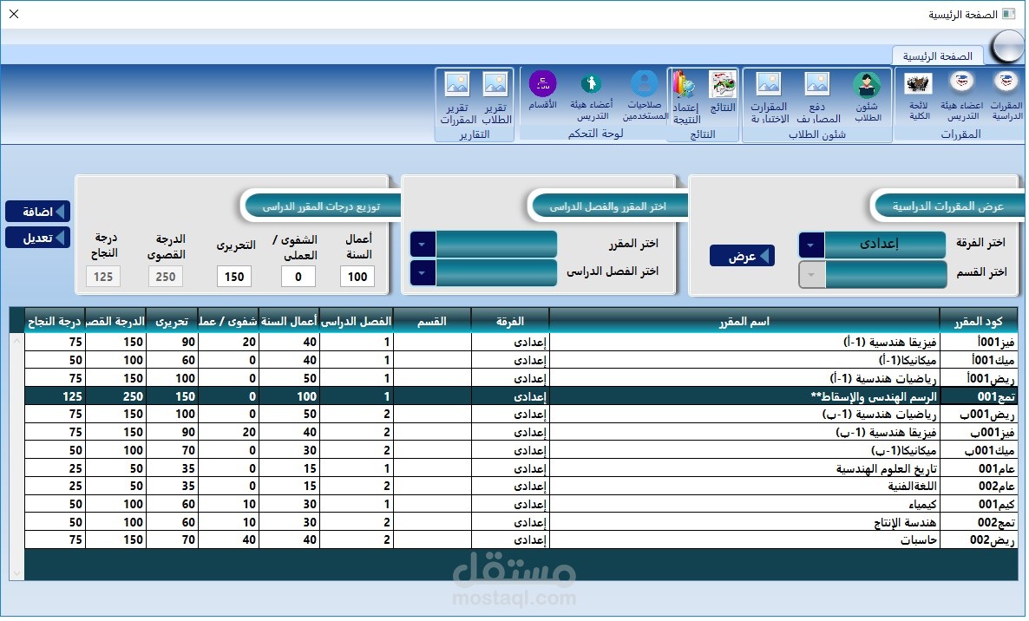This screenshot has width=1029, height=621.
Task: Click the اضافة (Add) button
Action: [37, 211]
